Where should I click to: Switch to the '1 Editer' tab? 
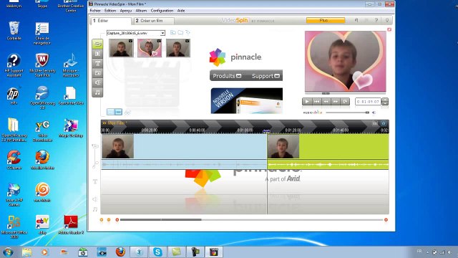111,21
